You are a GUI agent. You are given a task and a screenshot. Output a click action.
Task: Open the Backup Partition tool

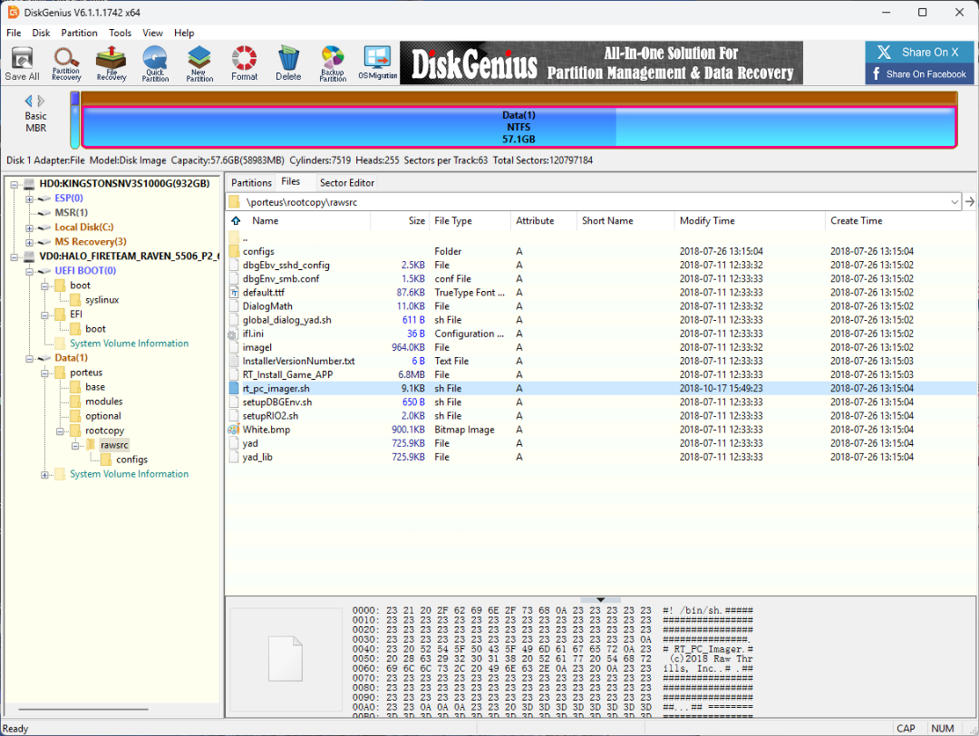333,63
